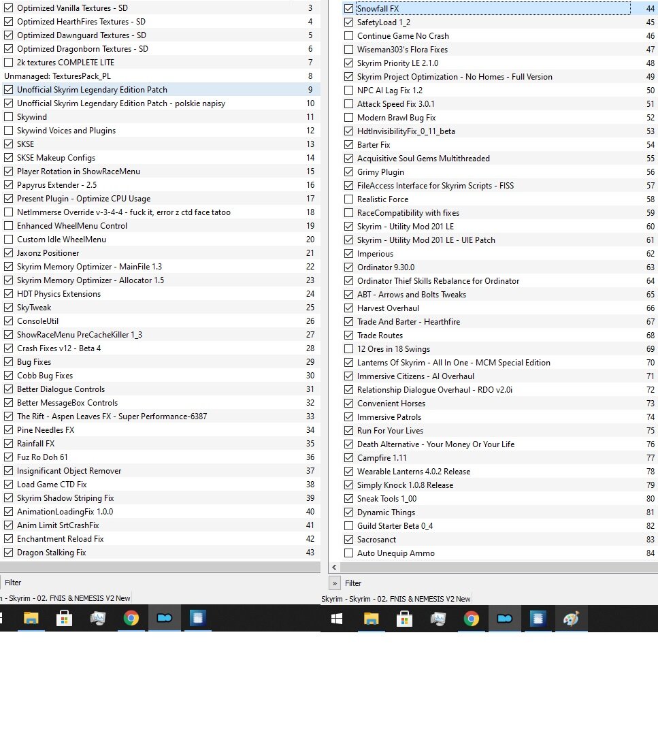Screen dimensions: 658x735
Task: Select the Wearable Lanterns 4.0.2 Release row
Action: 499,472
